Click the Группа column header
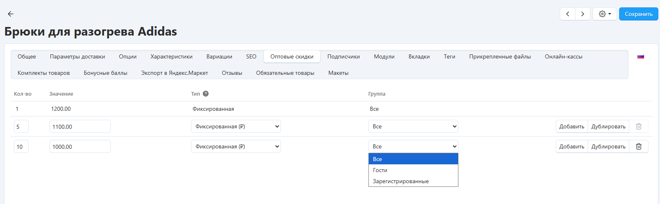Screen dimensions: 660x204 (x=377, y=94)
